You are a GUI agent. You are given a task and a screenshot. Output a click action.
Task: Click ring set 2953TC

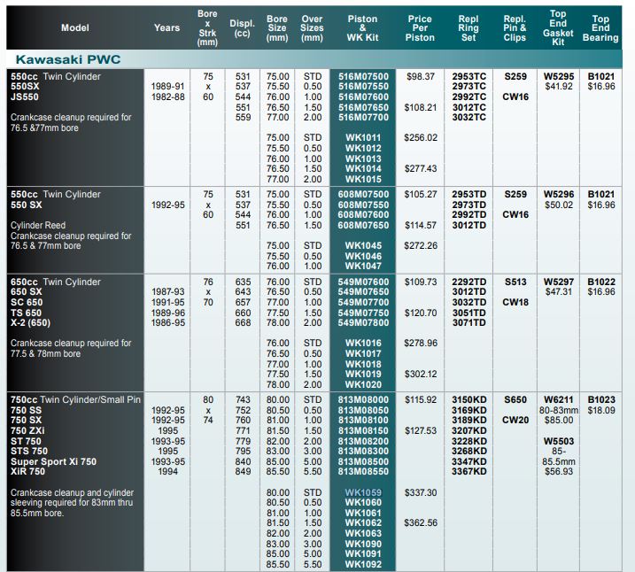[x=469, y=76]
